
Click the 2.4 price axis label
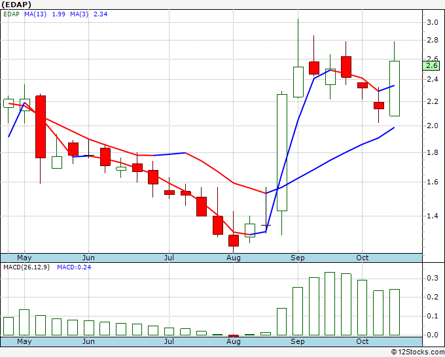click(432, 79)
